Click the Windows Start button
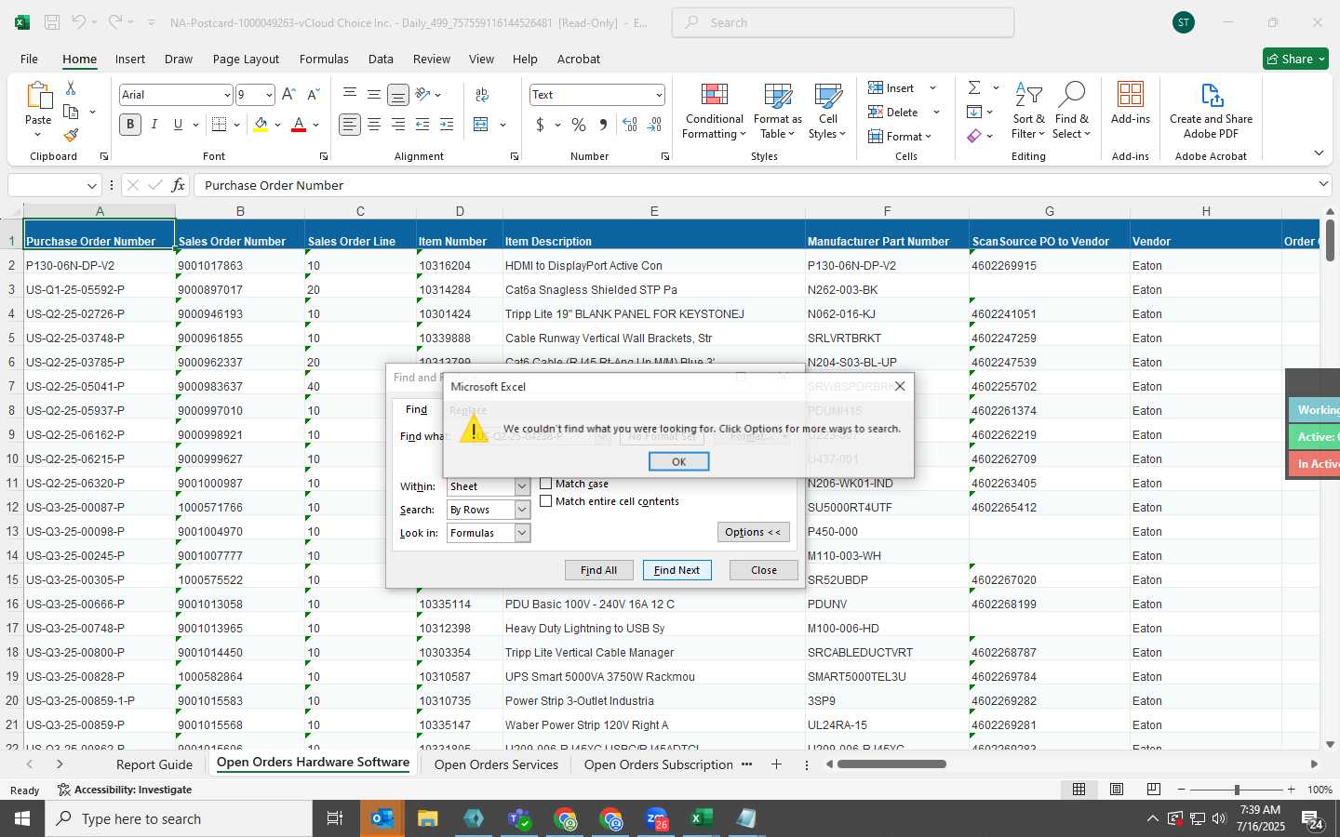 click(x=22, y=818)
